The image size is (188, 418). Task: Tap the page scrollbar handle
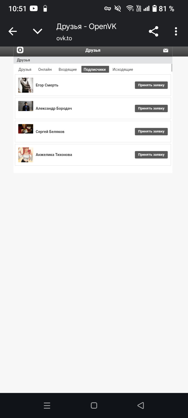click(172, 67)
